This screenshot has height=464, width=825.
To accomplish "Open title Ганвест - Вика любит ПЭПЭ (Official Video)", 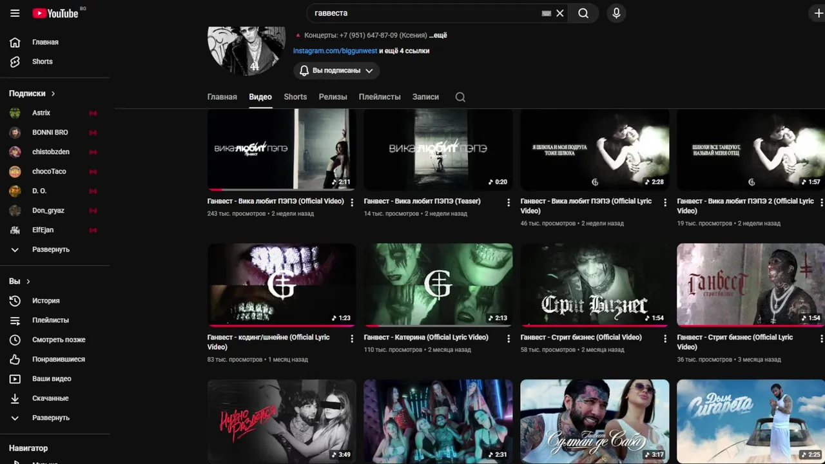I will coord(276,201).
